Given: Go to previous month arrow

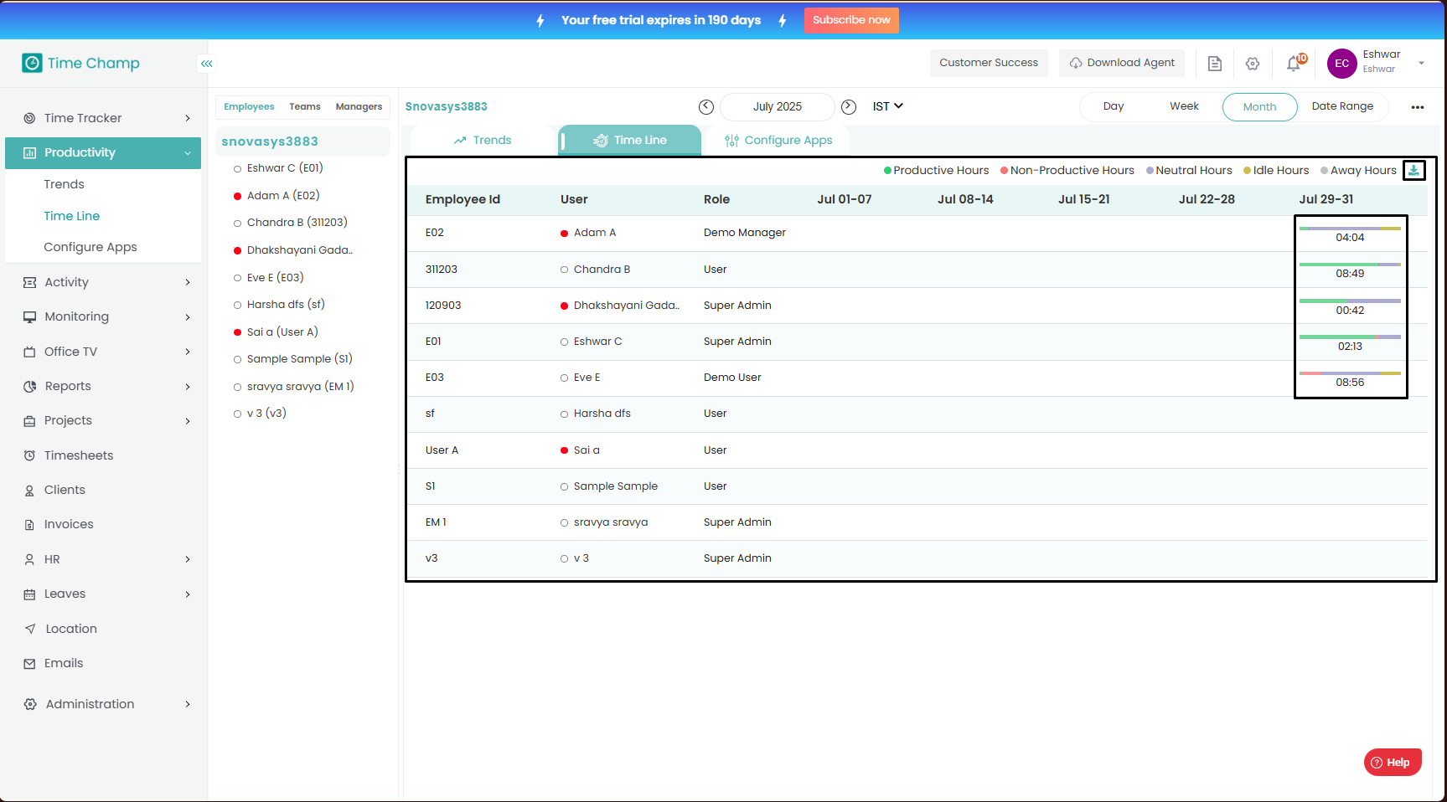Looking at the screenshot, I should coord(706,106).
